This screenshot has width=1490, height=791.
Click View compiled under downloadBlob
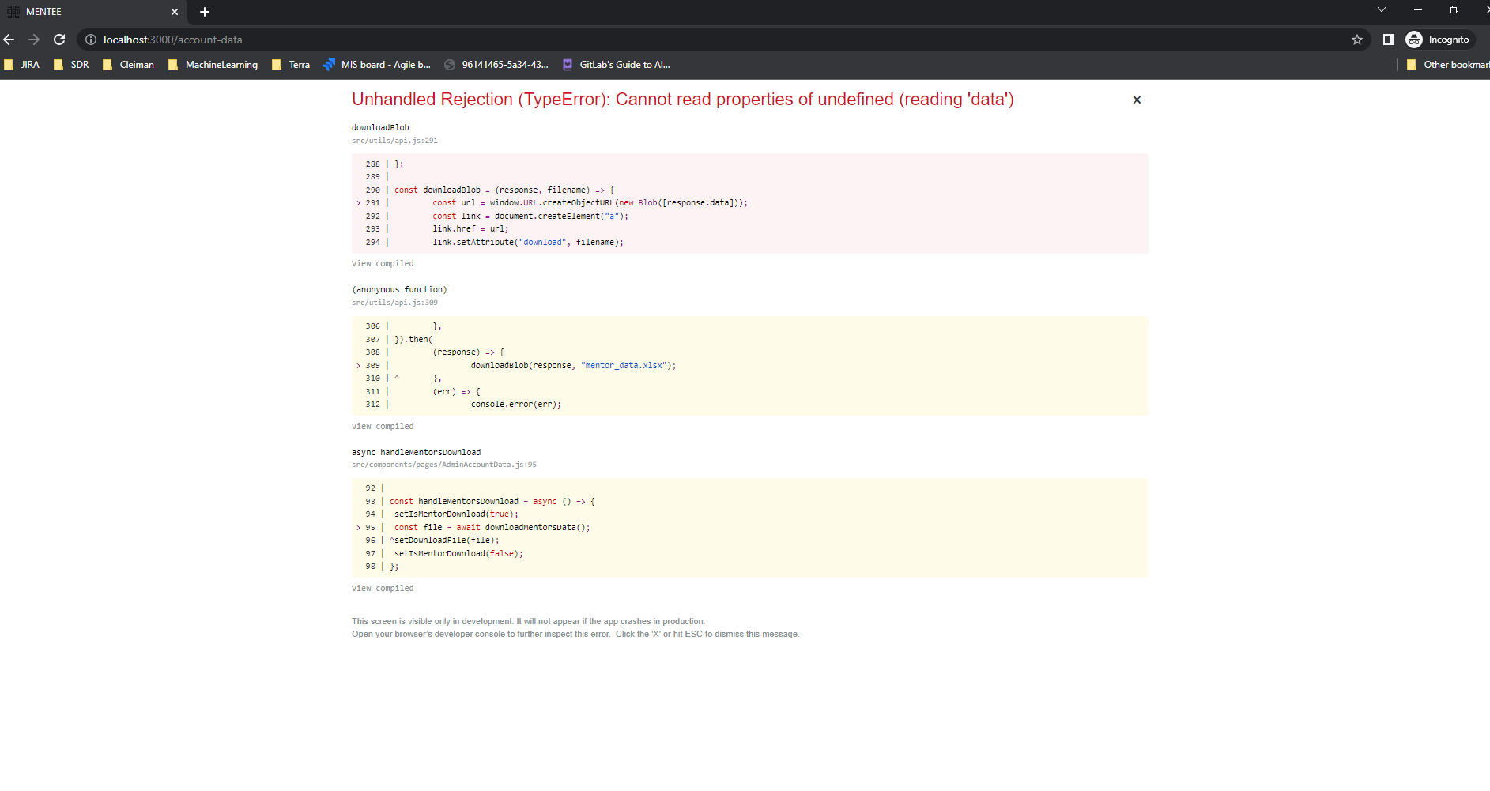tap(382, 263)
